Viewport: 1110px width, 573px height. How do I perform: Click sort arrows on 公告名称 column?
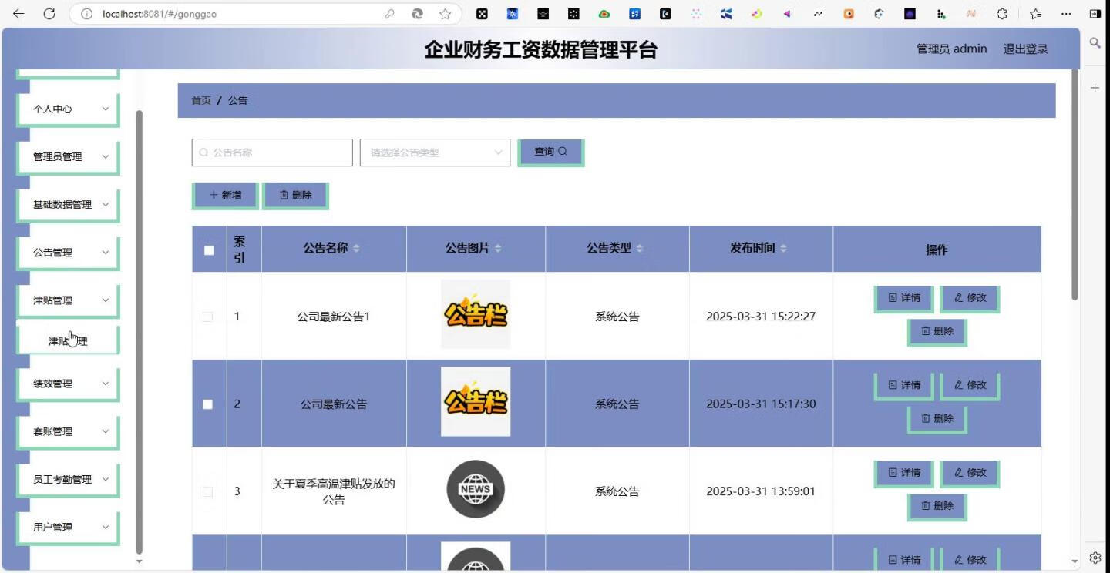(x=356, y=248)
